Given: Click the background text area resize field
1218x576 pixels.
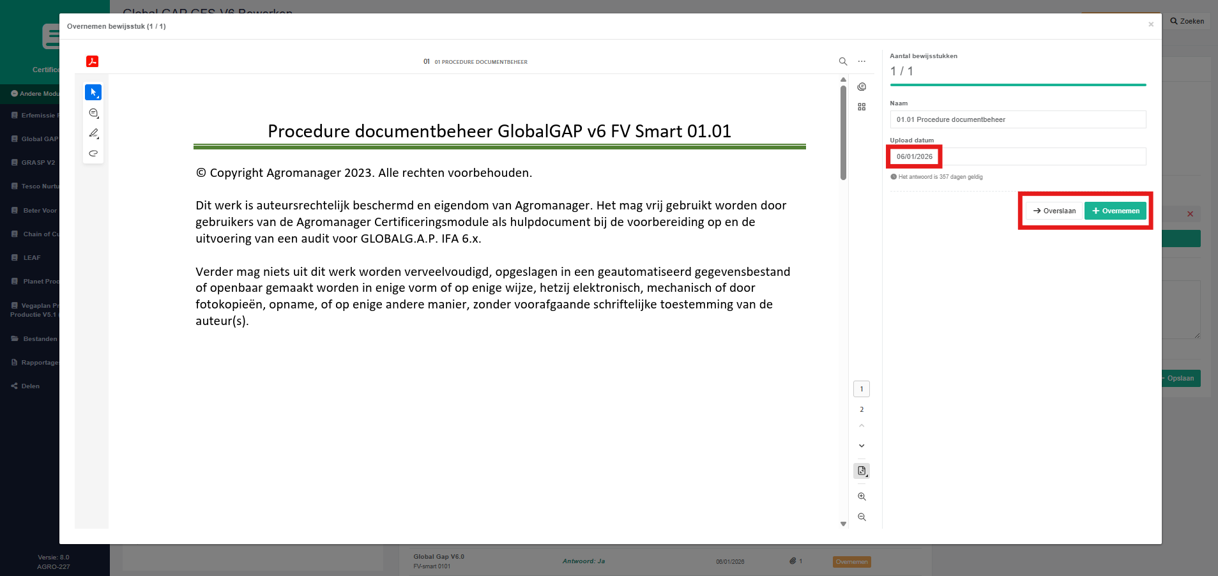Looking at the screenshot, I should coord(1181,310).
